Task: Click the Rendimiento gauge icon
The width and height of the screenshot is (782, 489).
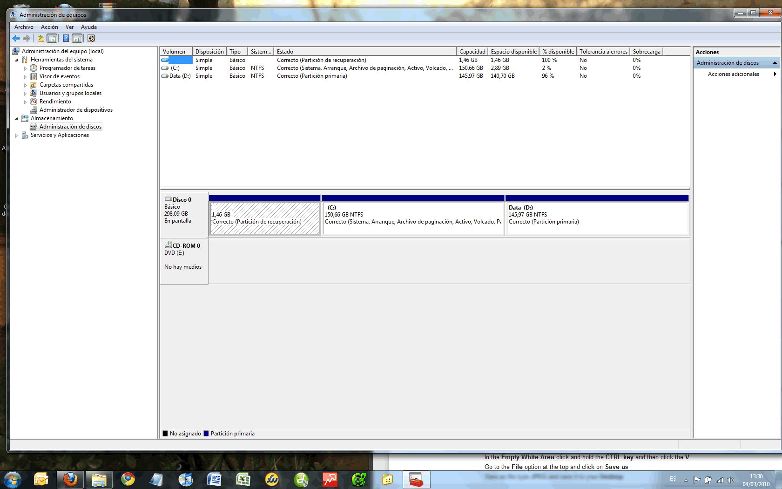Action: click(x=34, y=102)
